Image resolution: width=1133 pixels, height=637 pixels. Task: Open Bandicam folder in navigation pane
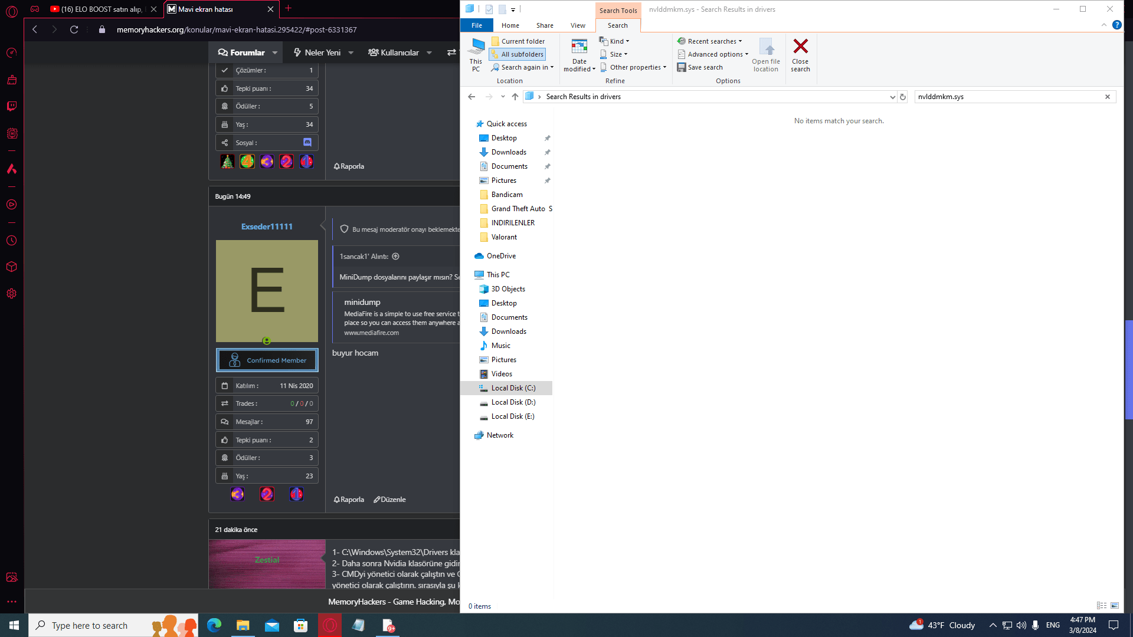(506, 195)
